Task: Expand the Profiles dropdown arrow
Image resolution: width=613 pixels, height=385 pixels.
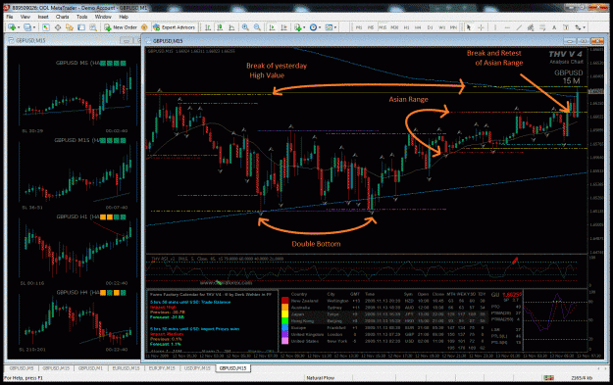Action: click(34, 27)
